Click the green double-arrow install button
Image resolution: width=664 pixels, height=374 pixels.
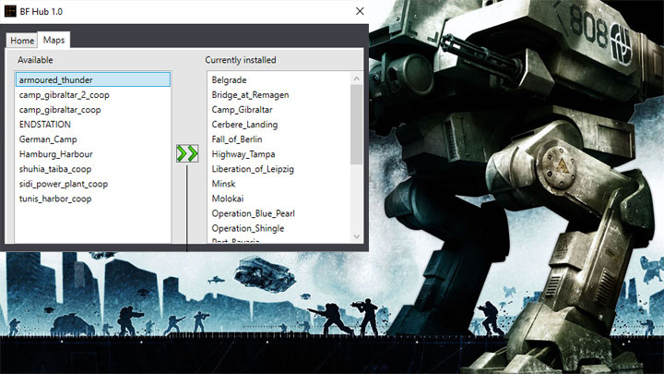[187, 153]
